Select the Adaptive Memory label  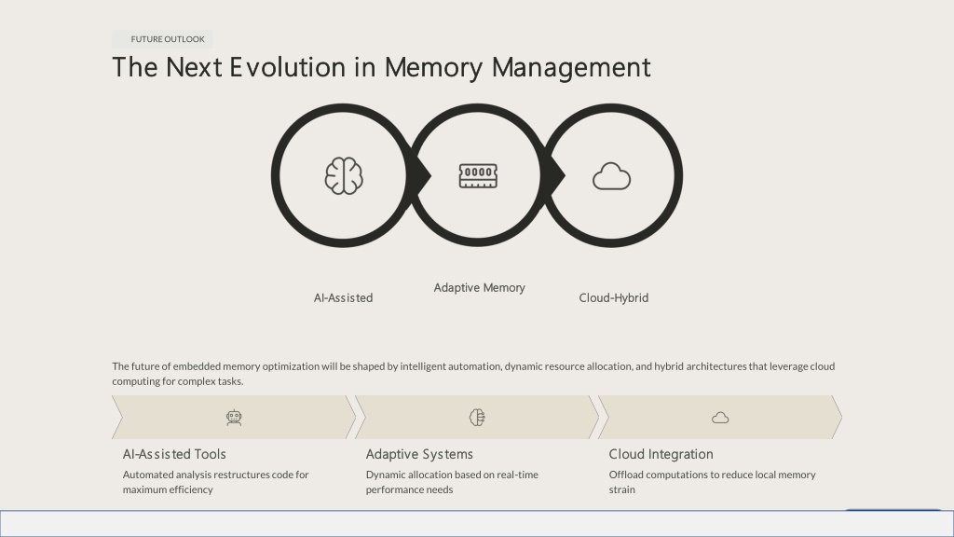coord(480,288)
